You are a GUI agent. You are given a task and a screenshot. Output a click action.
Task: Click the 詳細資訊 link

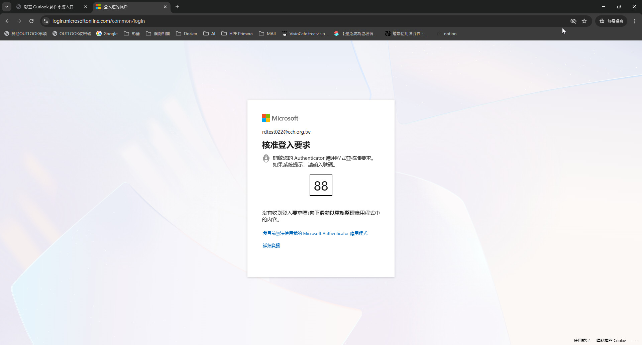(271, 245)
